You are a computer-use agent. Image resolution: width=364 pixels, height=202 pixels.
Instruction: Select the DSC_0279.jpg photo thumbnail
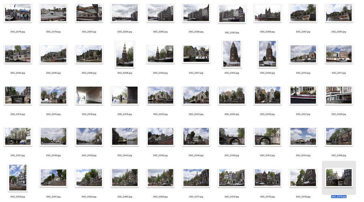tap(53, 13)
